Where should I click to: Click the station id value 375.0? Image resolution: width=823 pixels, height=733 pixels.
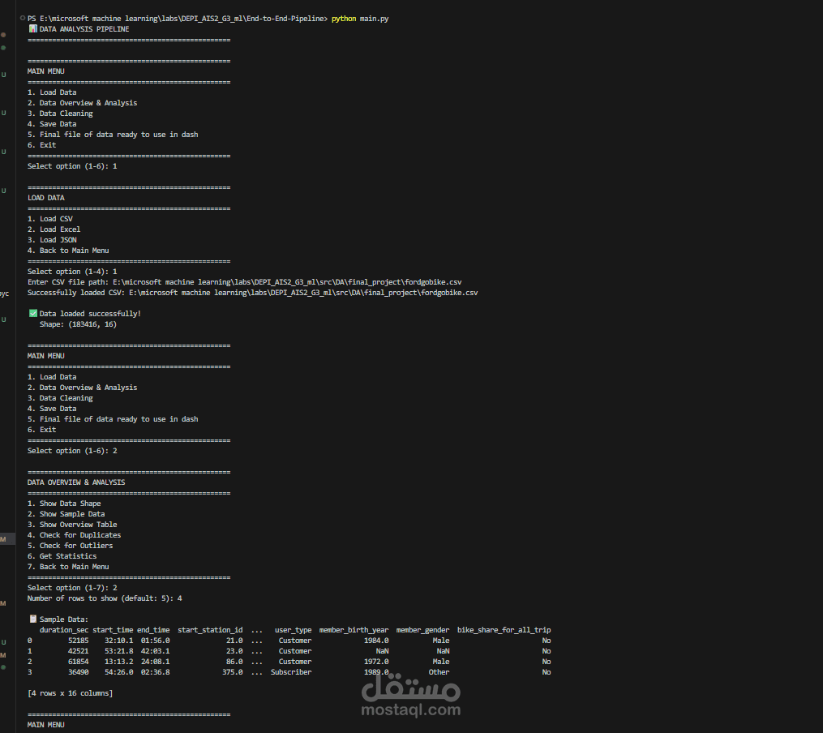click(x=233, y=672)
